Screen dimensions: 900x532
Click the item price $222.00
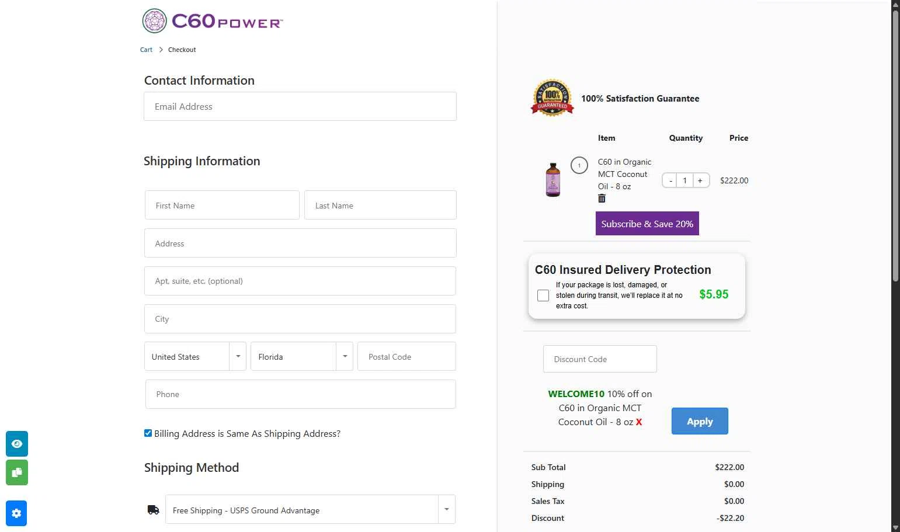tap(734, 180)
